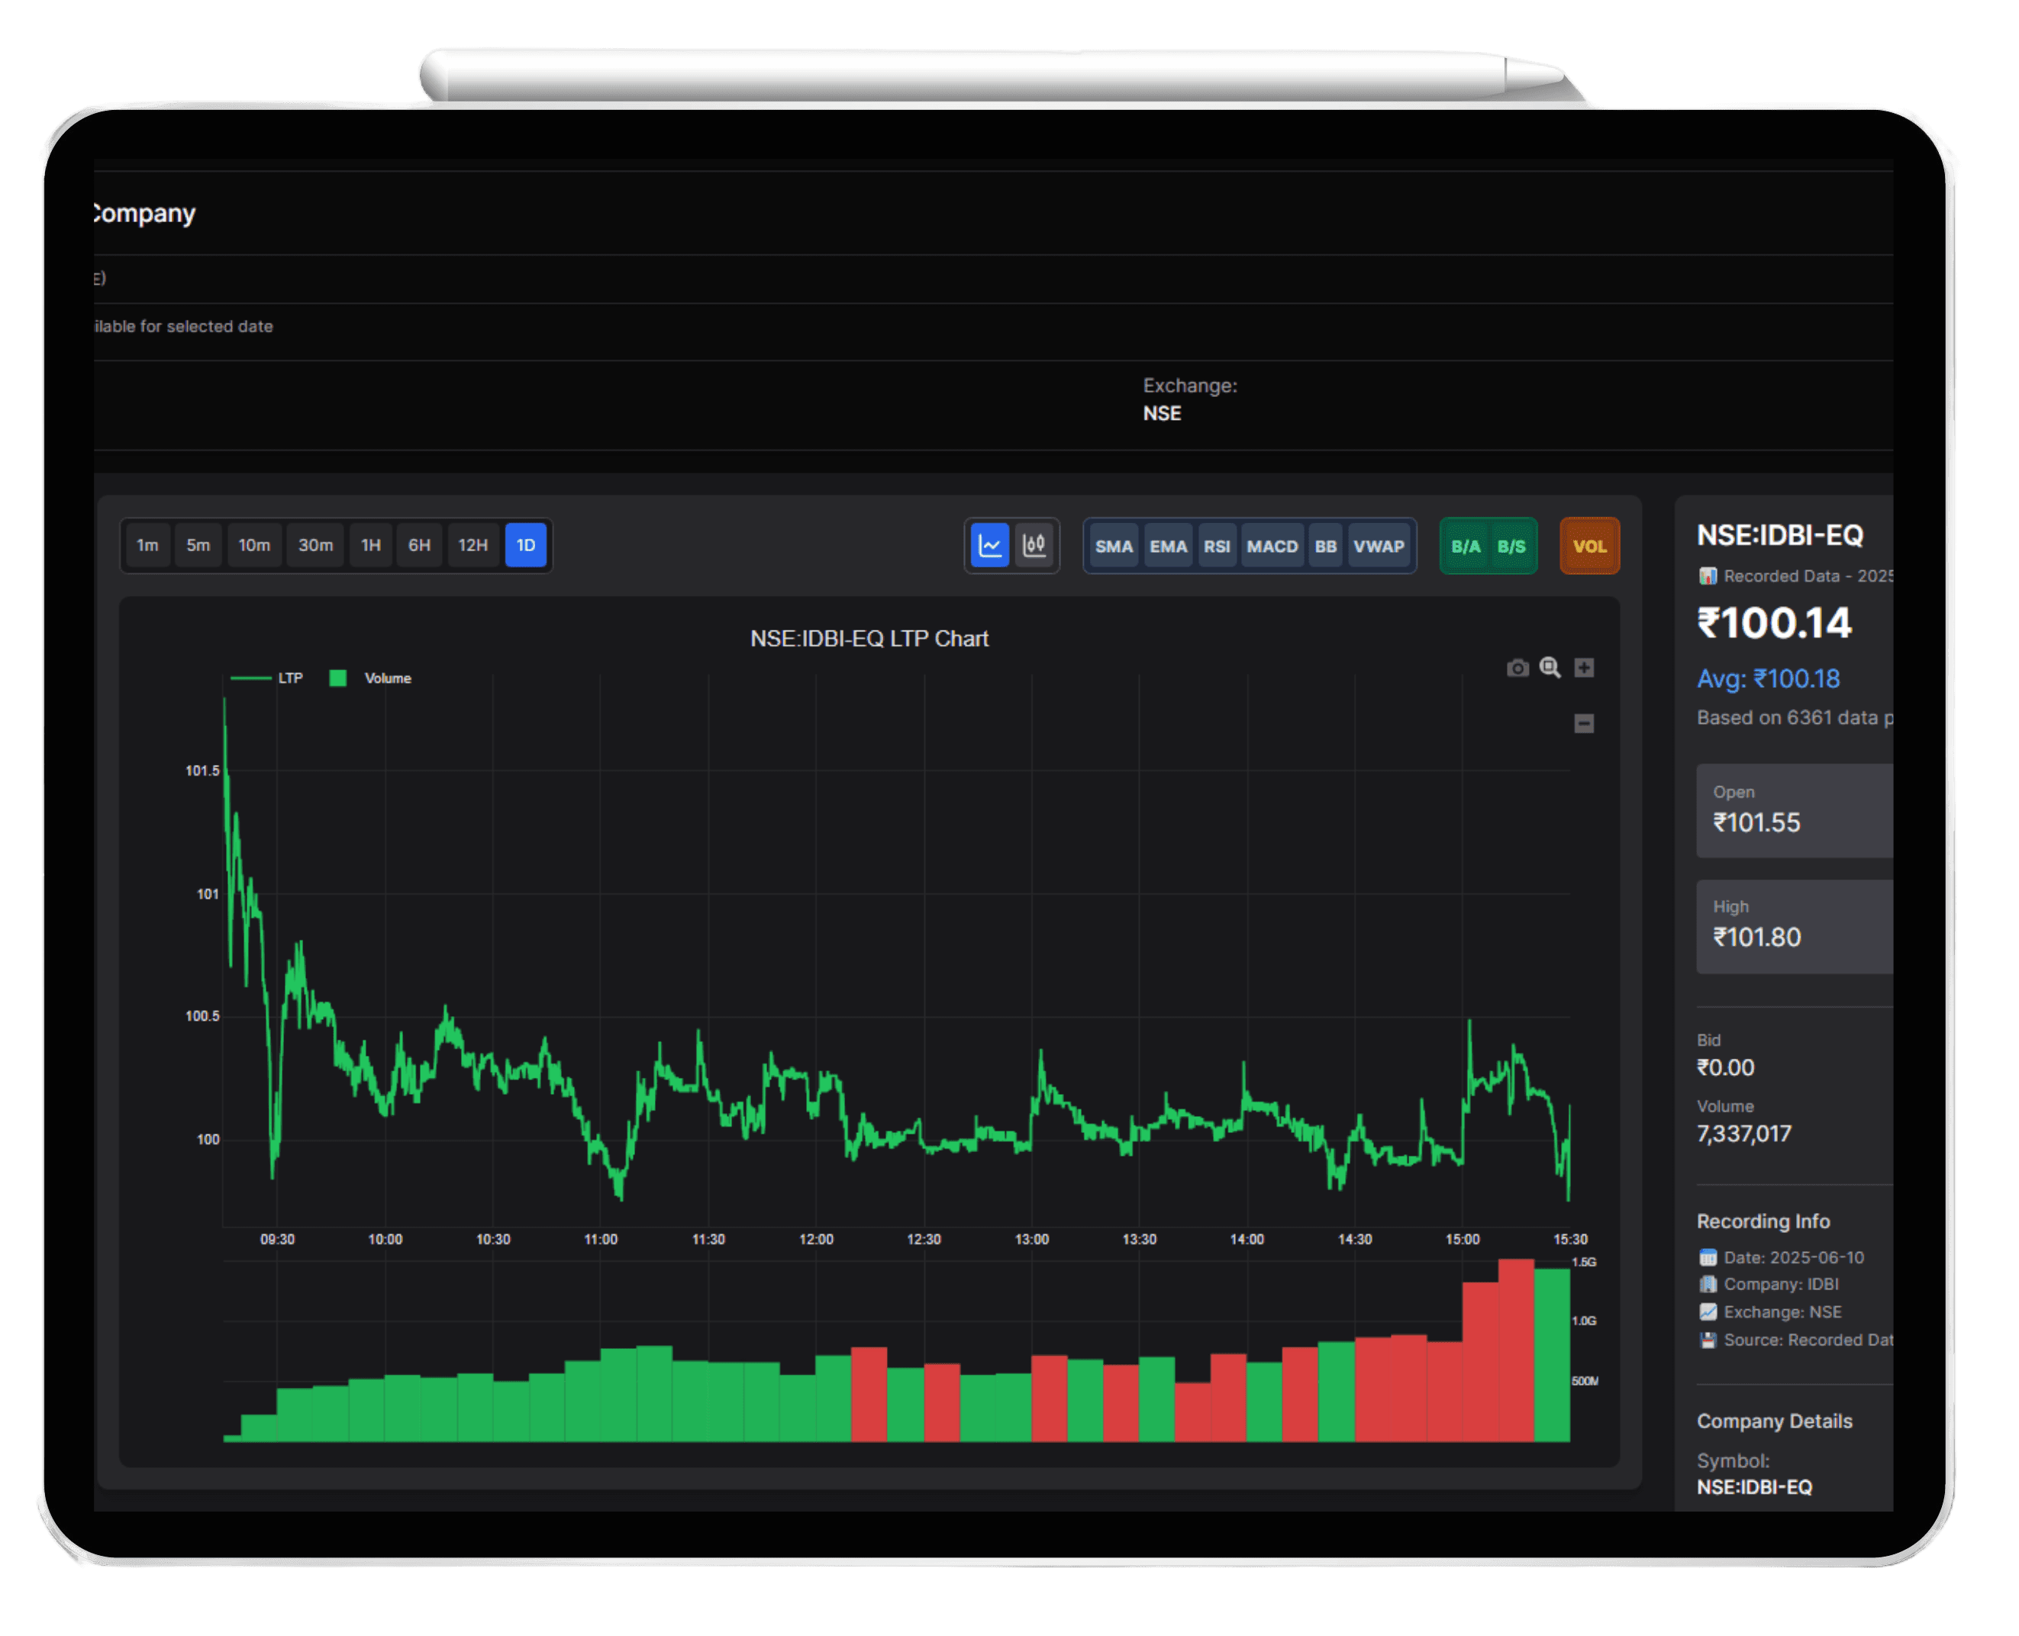
Task: Click the Avg ₹100.18 link
Action: [1769, 679]
